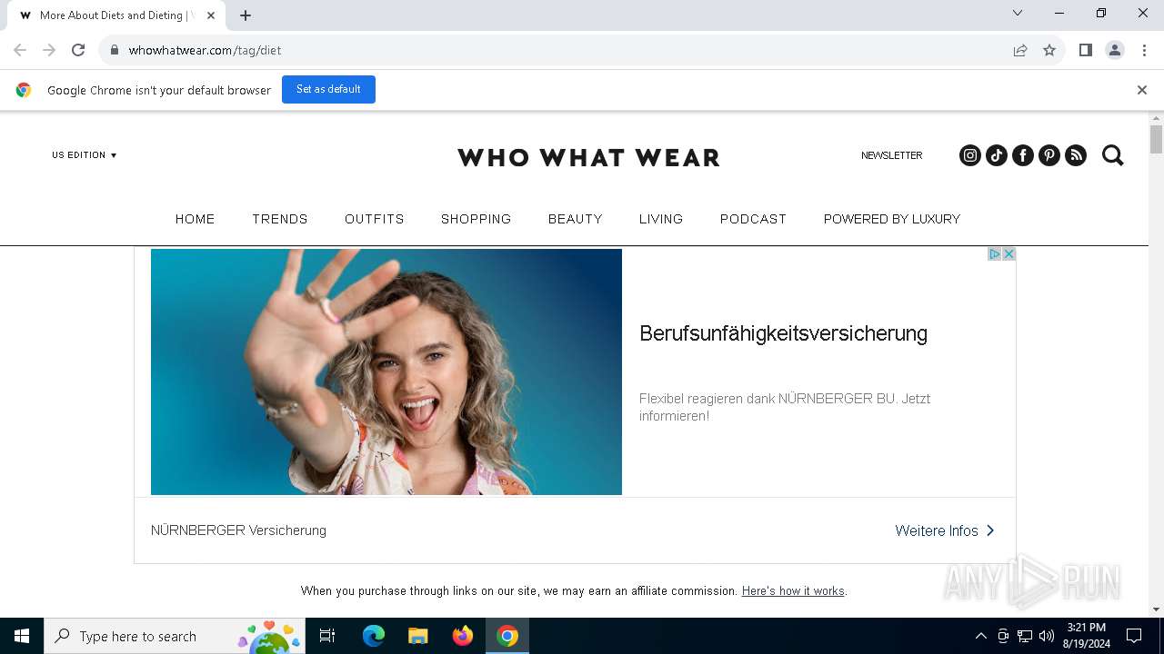Viewport: 1164px width, 654px height.
Task: Expand the US Edition dropdown
Action: 85,155
